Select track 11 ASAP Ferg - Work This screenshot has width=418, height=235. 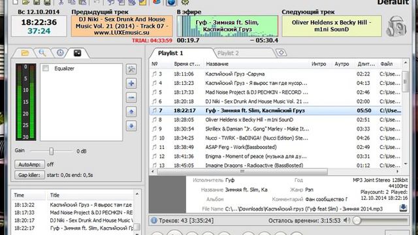[276, 147]
